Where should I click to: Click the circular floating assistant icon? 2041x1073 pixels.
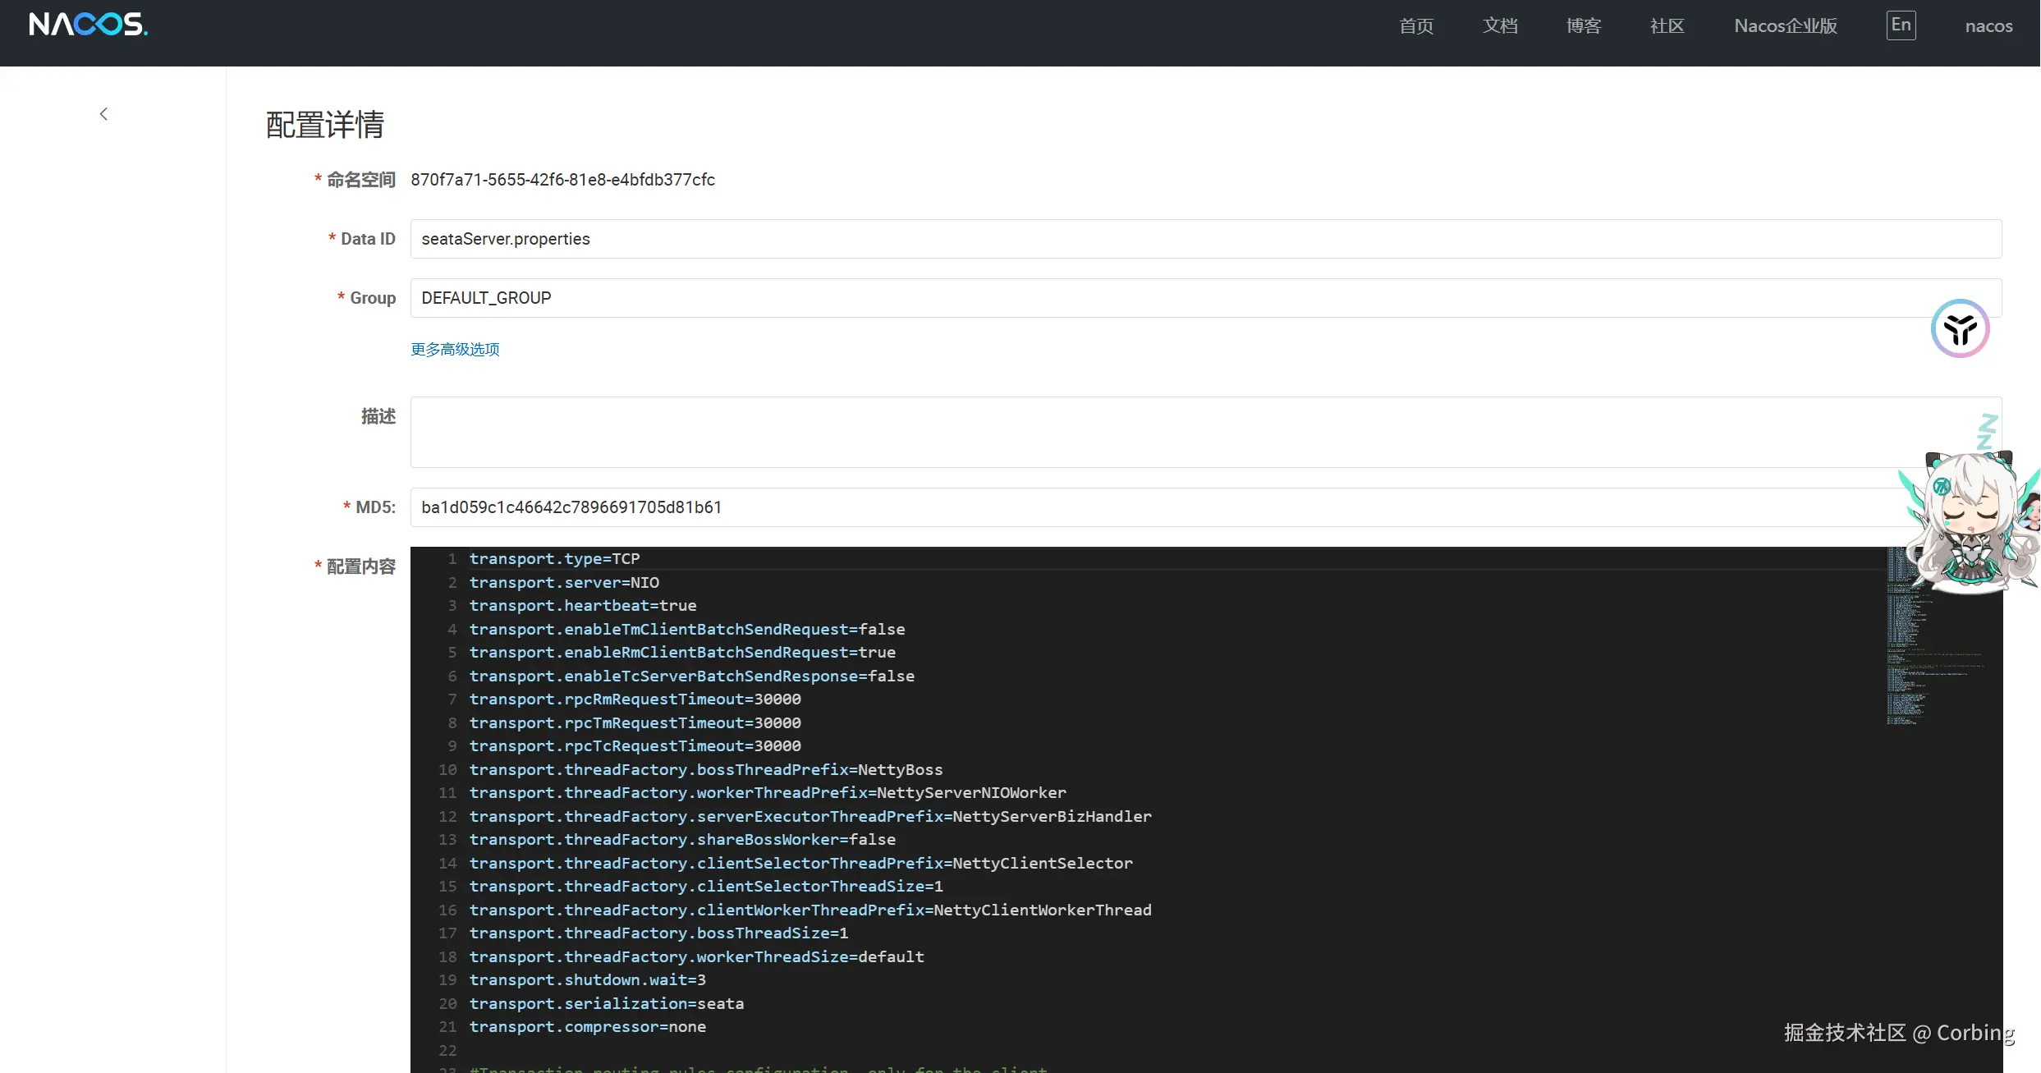(1960, 328)
